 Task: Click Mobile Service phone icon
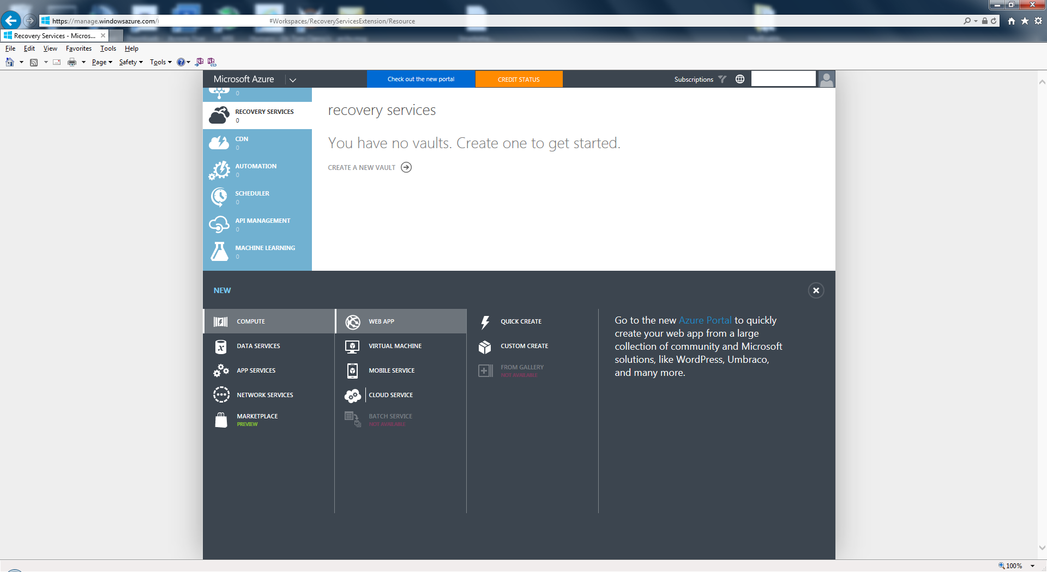point(353,370)
